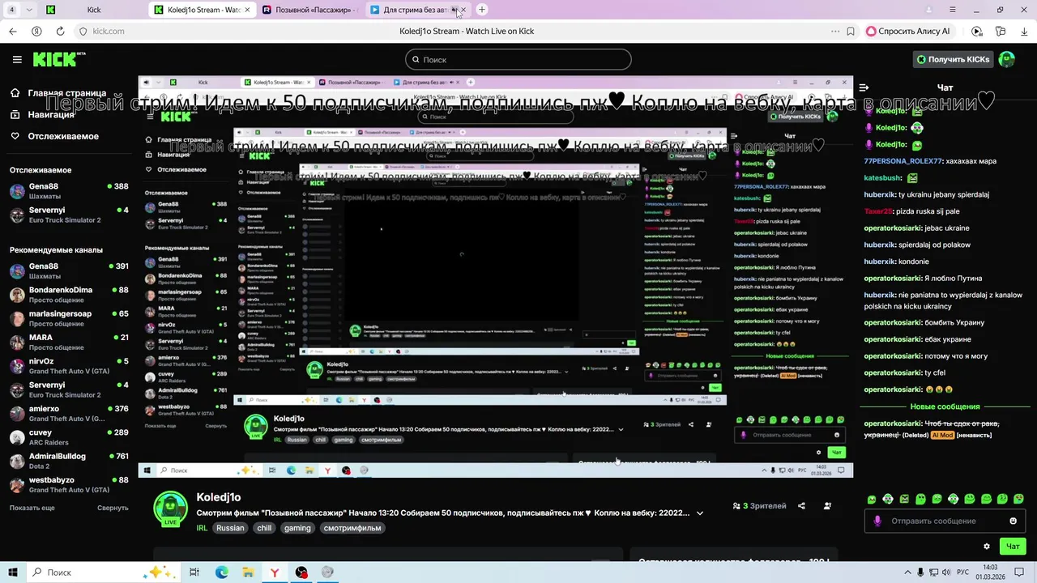Viewport: 1037px width, 583px height.
Task: Bookmark this page in address bar
Action: coord(851,31)
